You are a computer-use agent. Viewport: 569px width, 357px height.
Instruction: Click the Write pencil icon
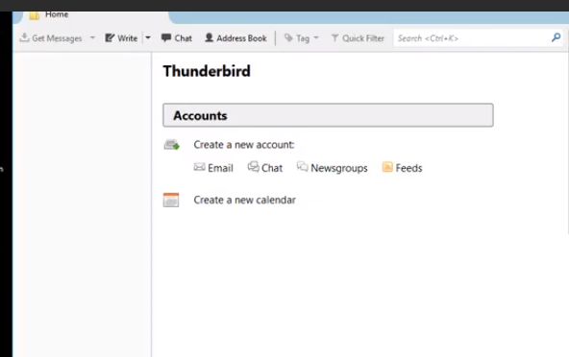point(110,37)
